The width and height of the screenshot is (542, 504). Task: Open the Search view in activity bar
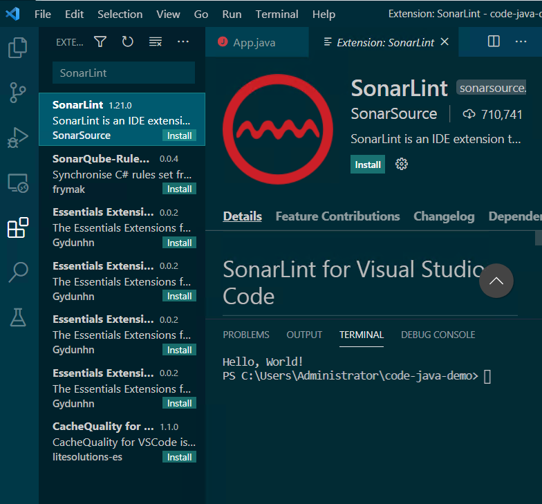point(18,272)
